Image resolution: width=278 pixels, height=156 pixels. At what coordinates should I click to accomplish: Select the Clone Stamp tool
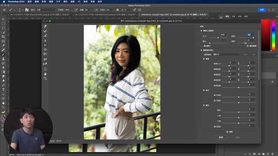(3, 59)
